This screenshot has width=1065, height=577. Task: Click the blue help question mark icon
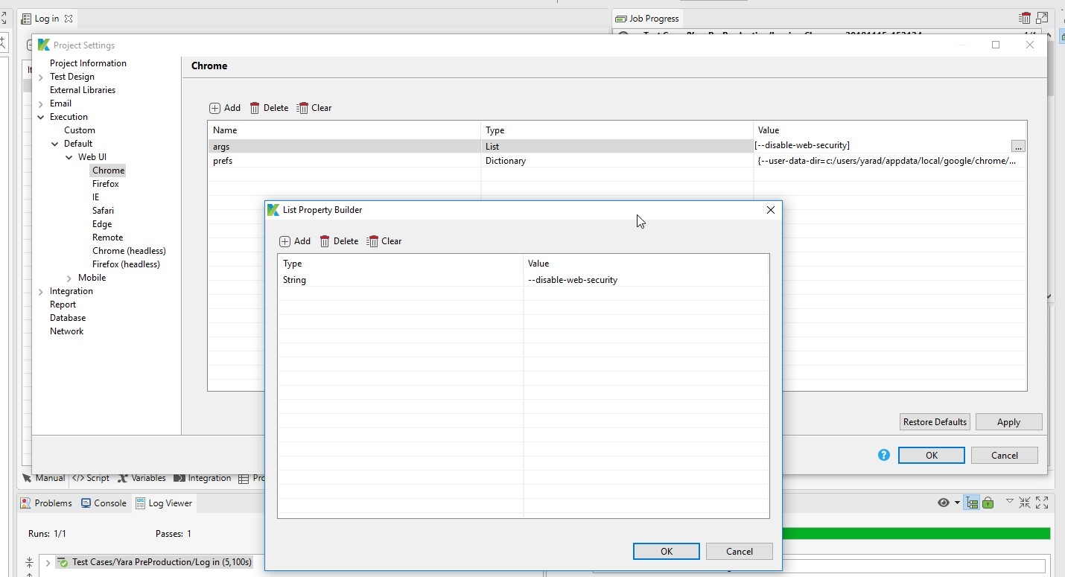(x=884, y=455)
